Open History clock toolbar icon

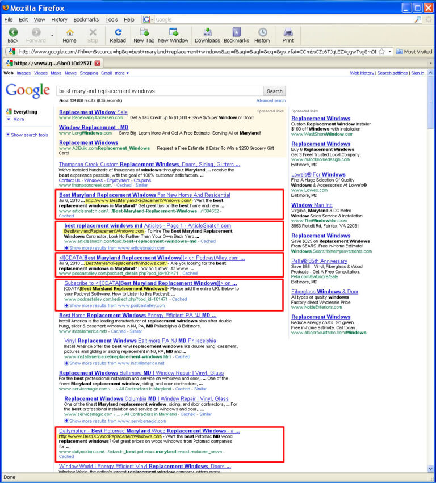point(262,32)
